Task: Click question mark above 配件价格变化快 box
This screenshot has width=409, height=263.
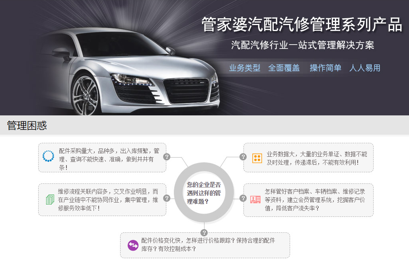Action: pos(204,232)
